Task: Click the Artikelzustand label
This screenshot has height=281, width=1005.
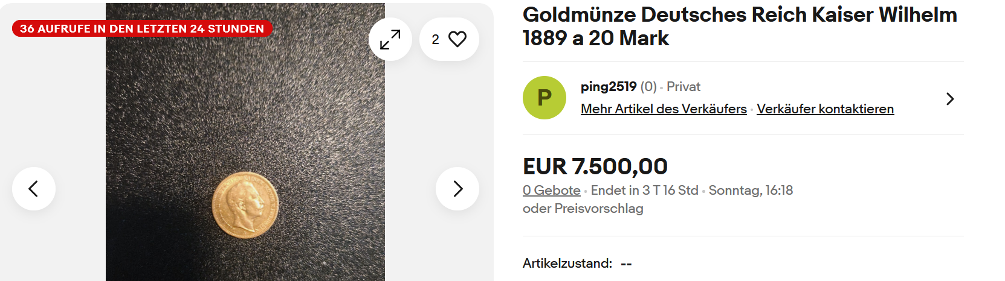Action: coord(567,264)
